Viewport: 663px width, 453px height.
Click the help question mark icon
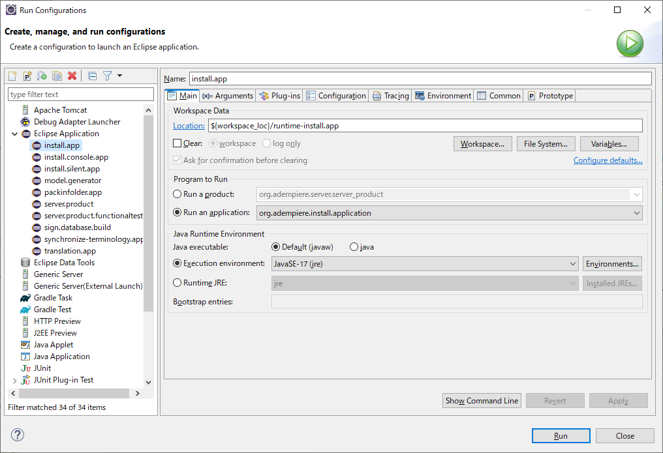coord(18,435)
